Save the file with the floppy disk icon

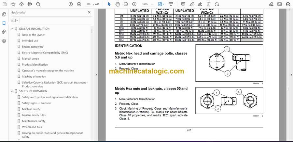pos(5,4)
